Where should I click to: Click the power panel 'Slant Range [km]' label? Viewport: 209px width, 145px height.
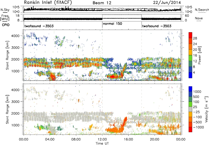pos(7,55)
